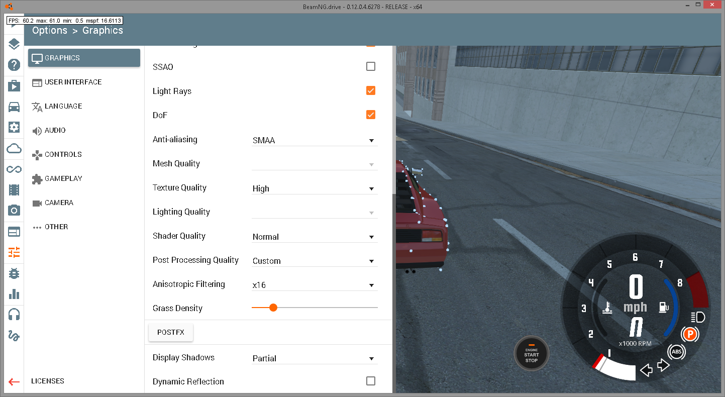Click the engine temperature gauge icon
This screenshot has width=725, height=397.
607,308
